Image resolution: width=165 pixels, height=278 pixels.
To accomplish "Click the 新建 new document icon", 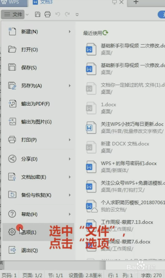I will (12, 31).
